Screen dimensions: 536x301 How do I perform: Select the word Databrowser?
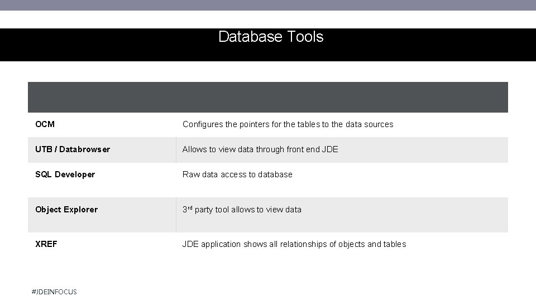[x=85, y=149]
